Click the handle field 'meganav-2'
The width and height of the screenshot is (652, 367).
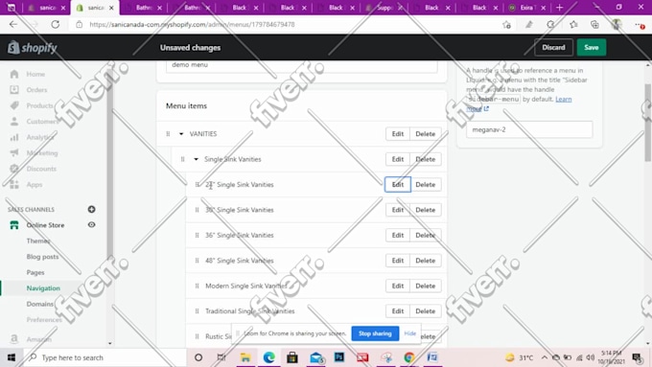tap(529, 129)
